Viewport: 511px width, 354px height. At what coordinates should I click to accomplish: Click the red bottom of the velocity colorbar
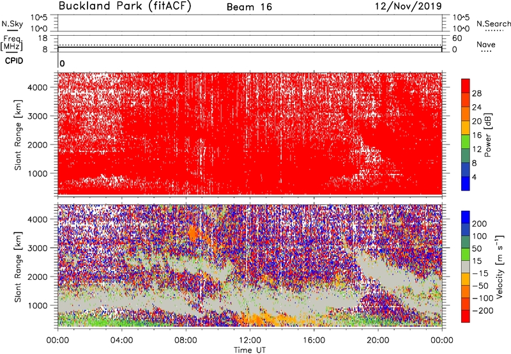click(466, 316)
